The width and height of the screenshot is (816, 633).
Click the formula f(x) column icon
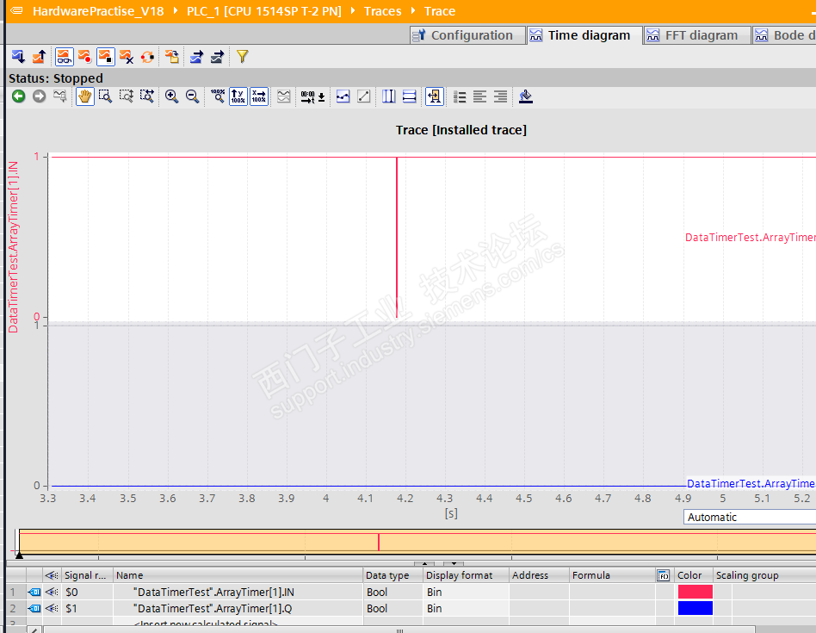(x=664, y=575)
